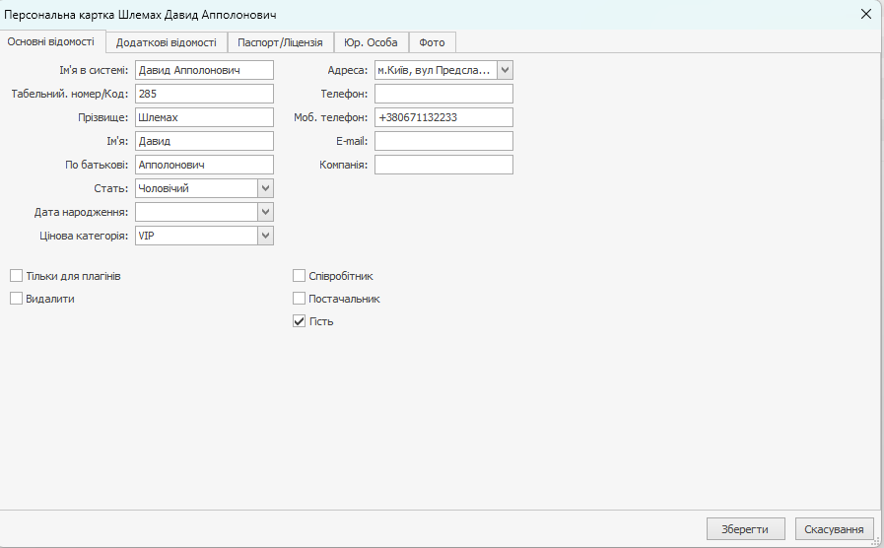This screenshot has width=884, height=548.
Task: Enable the Тільки для плагінів checkbox
Action: [17, 276]
